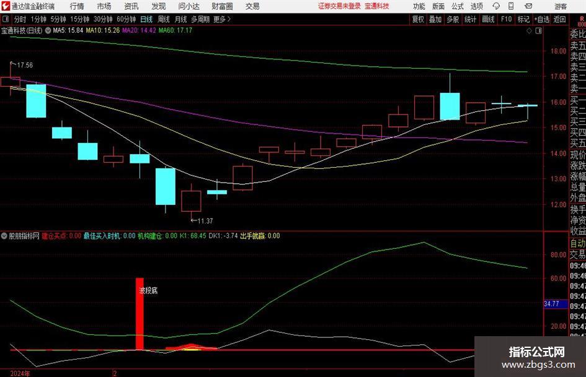This screenshot has height=377, width=586.
Task: Open the 功能 menu
Action: (x=419, y=6)
